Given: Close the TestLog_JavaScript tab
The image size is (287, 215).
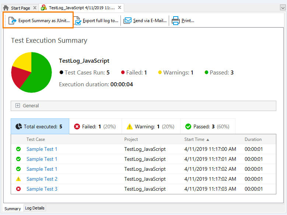Looking at the screenshot, I should pyautogui.click(x=119, y=8).
